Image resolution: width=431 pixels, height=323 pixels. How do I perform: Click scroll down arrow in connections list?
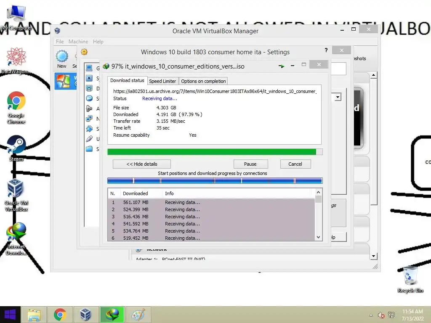(x=318, y=237)
